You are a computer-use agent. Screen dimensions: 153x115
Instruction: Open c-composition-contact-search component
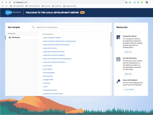53,94
